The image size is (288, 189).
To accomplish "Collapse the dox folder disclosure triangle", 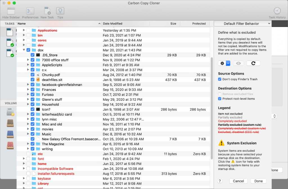I will 24,50.
